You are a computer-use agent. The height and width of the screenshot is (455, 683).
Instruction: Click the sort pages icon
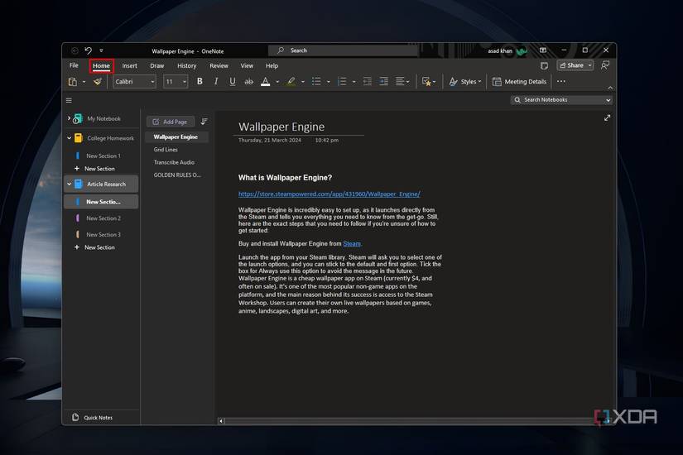pos(204,122)
